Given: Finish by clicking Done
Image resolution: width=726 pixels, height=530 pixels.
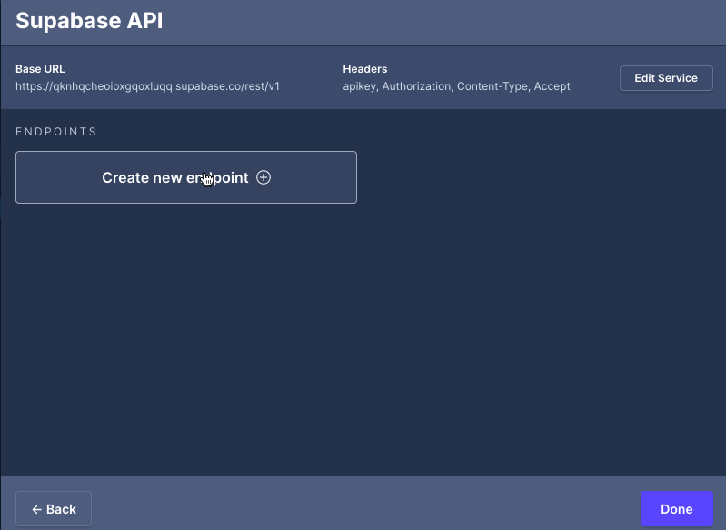Looking at the screenshot, I should point(676,509).
